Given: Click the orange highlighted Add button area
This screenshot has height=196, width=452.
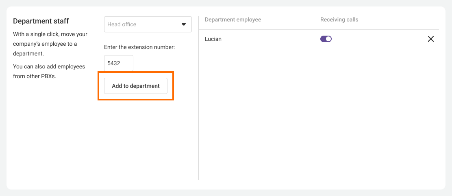Looking at the screenshot, I should click(x=136, y=86).
